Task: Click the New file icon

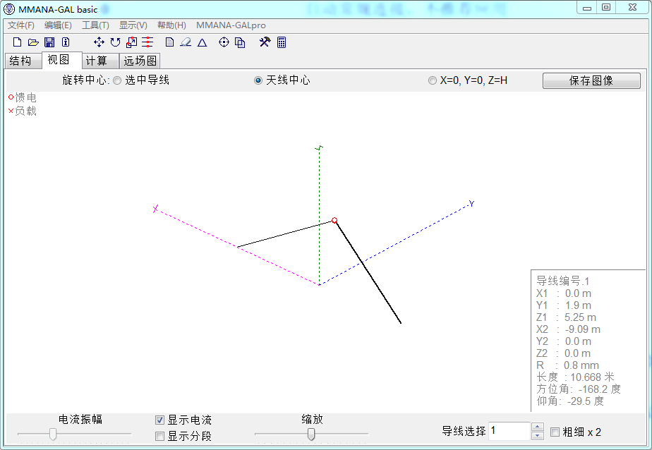Action: click(x=18, y=42)
